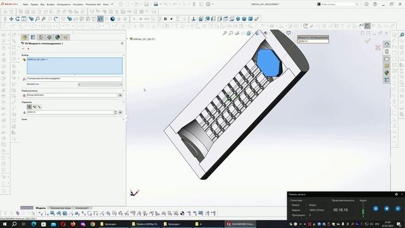Open the Design Library task pane icon
Screen dimensions: 405x228
point(387,51)
